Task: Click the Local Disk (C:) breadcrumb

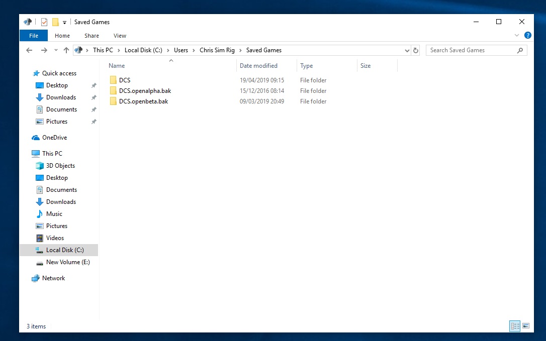Action: 143,50
